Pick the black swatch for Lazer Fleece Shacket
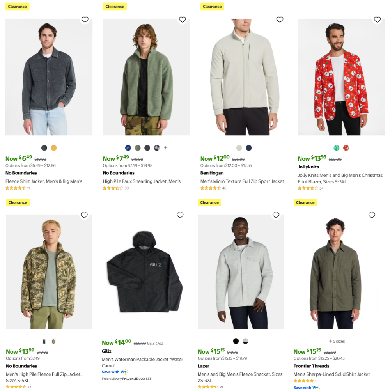390x390 pixels. point(236,341)
